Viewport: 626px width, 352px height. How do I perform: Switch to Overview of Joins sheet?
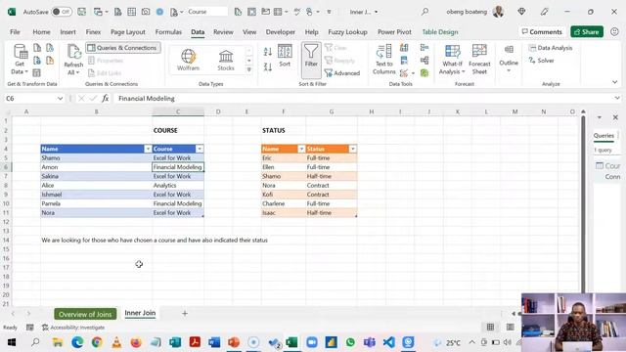[x=85, y=314]
